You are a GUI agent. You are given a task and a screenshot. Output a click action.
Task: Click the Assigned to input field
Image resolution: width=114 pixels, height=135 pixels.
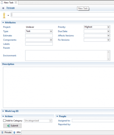[x=93, y=121]
